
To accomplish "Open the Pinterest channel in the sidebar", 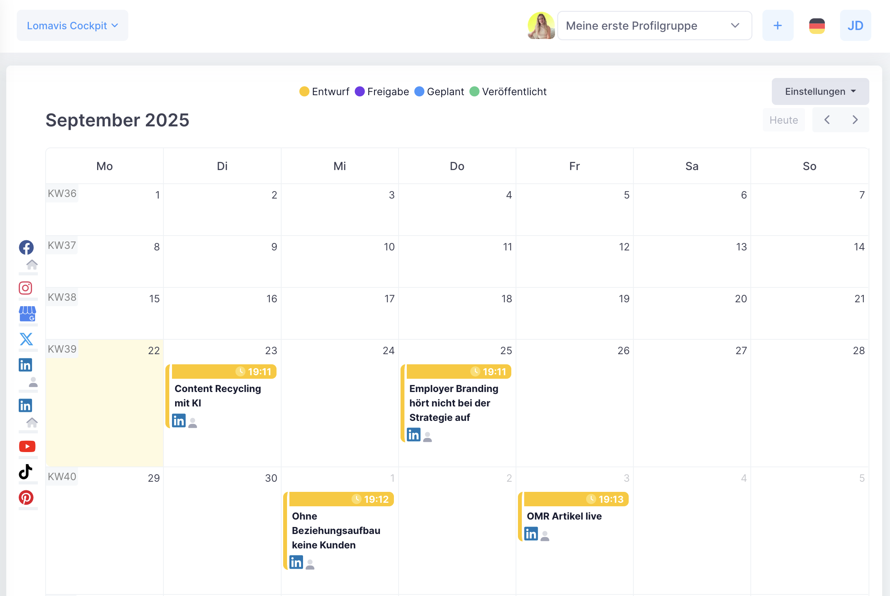I will (x=27, y=498).
